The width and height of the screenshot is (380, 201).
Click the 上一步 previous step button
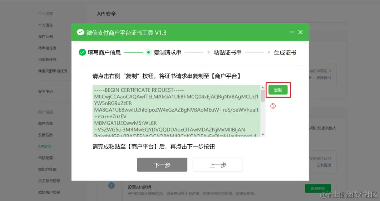tap(218, 165)
